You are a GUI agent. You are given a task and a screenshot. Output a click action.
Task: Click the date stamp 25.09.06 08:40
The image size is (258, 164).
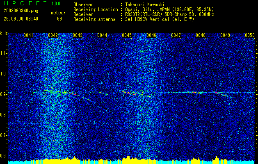coord(21,19)
